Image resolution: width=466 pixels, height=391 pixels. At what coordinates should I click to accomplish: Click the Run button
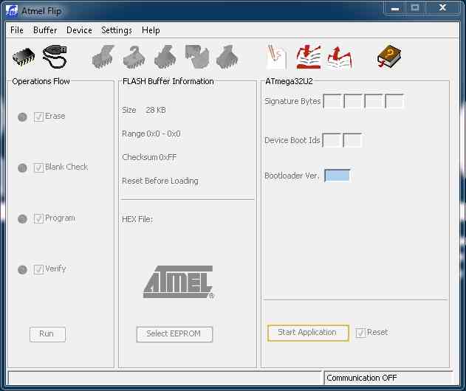(x=47, y=334)
